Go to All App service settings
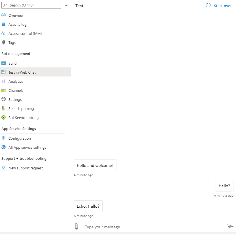Screen dimensions: 236x234 27,148
